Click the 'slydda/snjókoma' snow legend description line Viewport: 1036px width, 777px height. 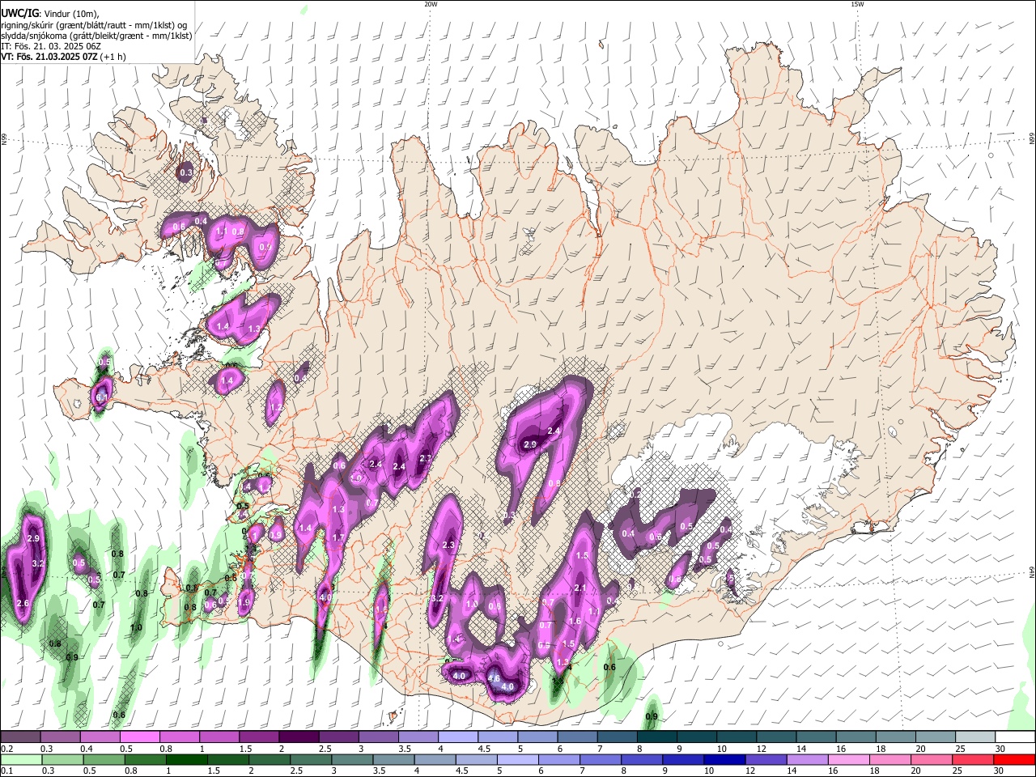coord(96,36)
